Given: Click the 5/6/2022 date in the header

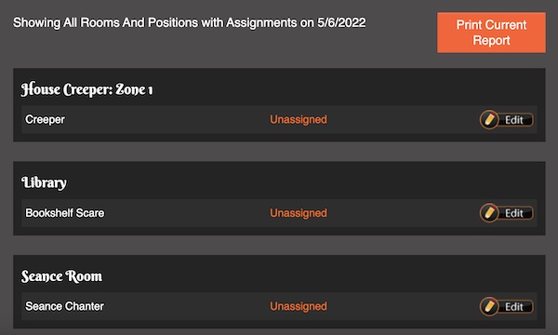Looking at the screenshot, I should coord(341,22).
